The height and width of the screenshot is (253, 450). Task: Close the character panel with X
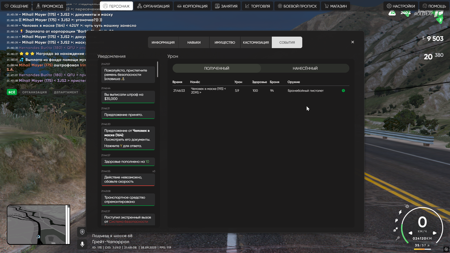pyautogui.click(x=353, y=42)
